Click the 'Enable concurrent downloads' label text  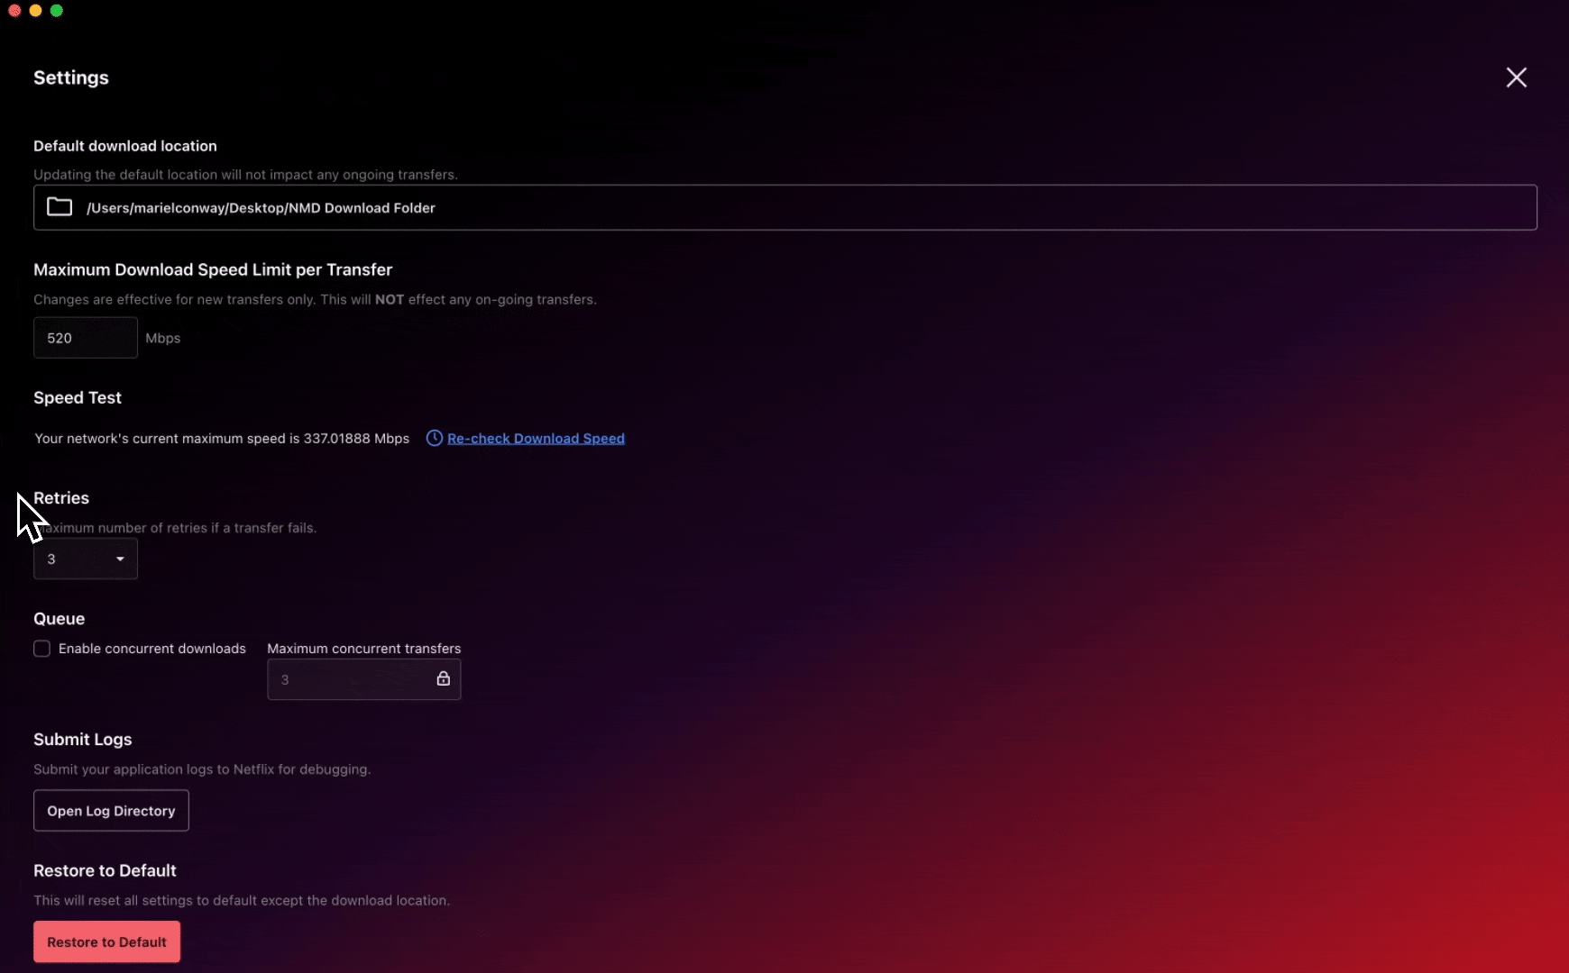point(152,649)
